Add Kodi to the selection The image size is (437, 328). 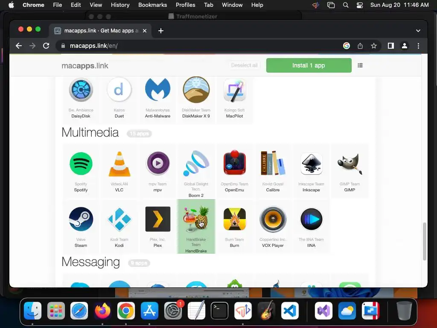(119, 226)
